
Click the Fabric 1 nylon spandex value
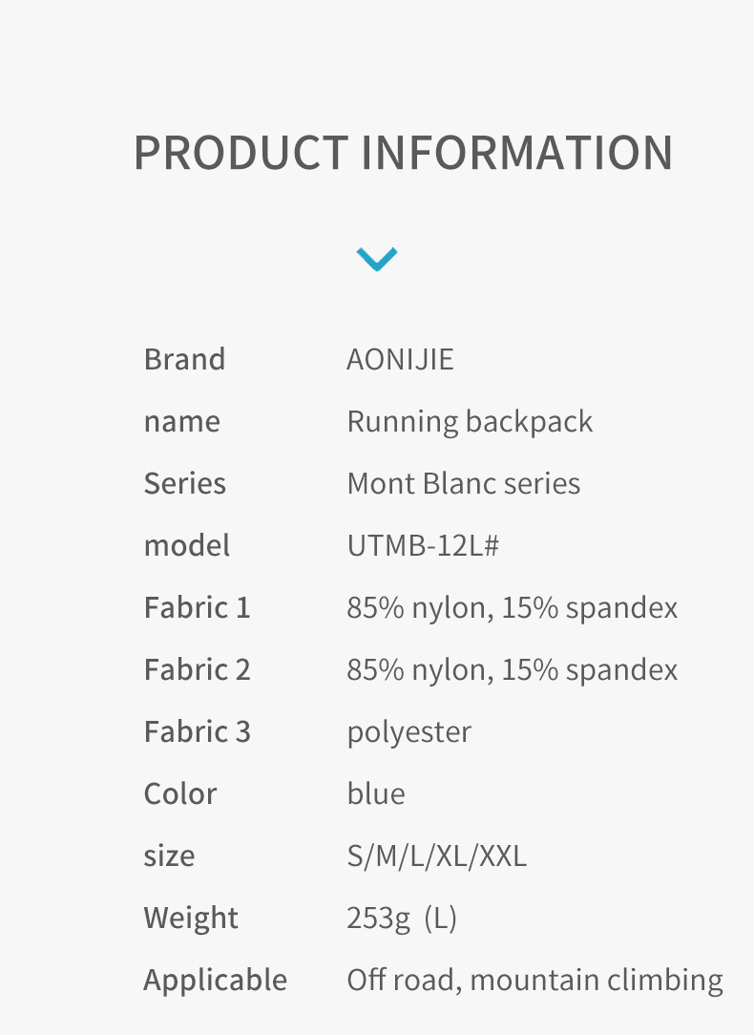[x=512, y=608]
